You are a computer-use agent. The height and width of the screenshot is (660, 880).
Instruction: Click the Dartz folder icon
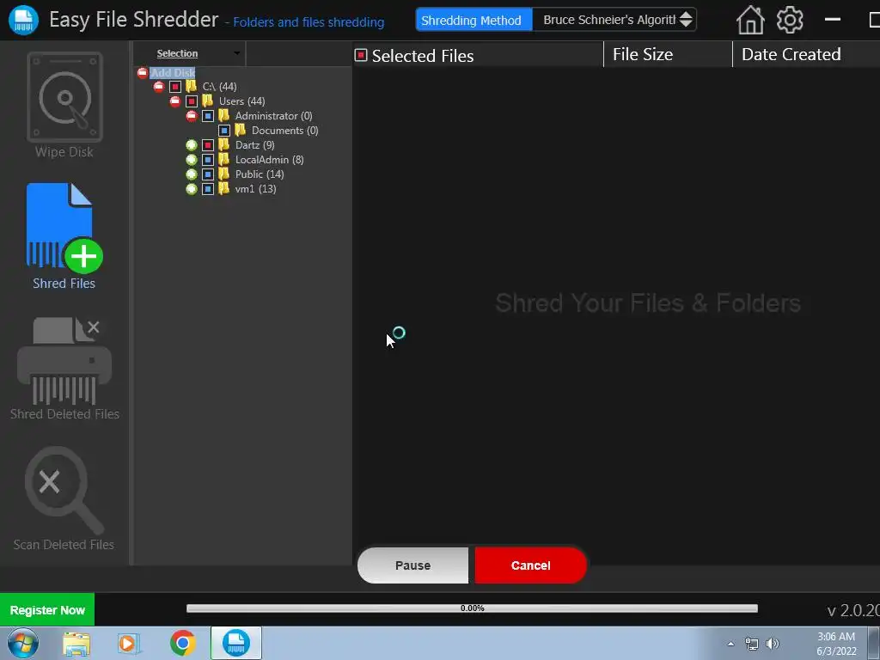tap(224, 144)
